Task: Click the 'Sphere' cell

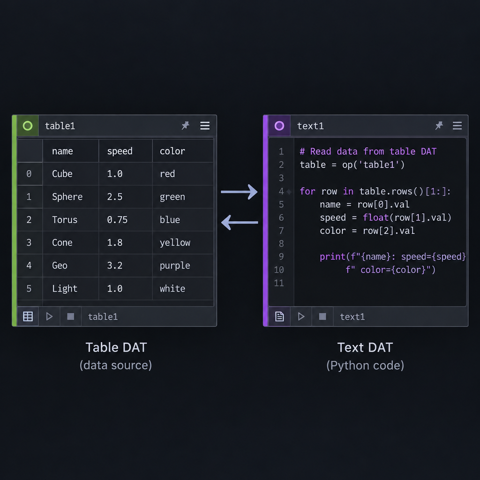Action: [x=71, y=197]
